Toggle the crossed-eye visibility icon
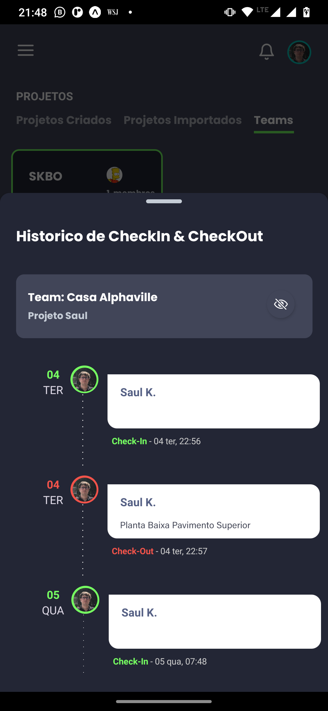328x711 pixels. coord(281,304)
